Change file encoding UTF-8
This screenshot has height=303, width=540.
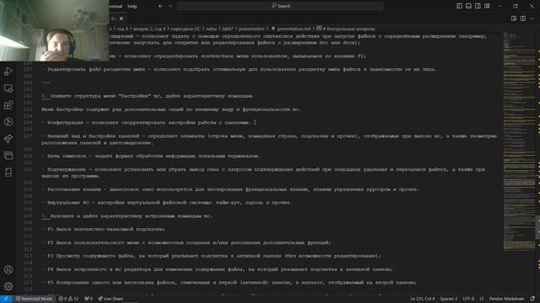click(x=468, y=299)
